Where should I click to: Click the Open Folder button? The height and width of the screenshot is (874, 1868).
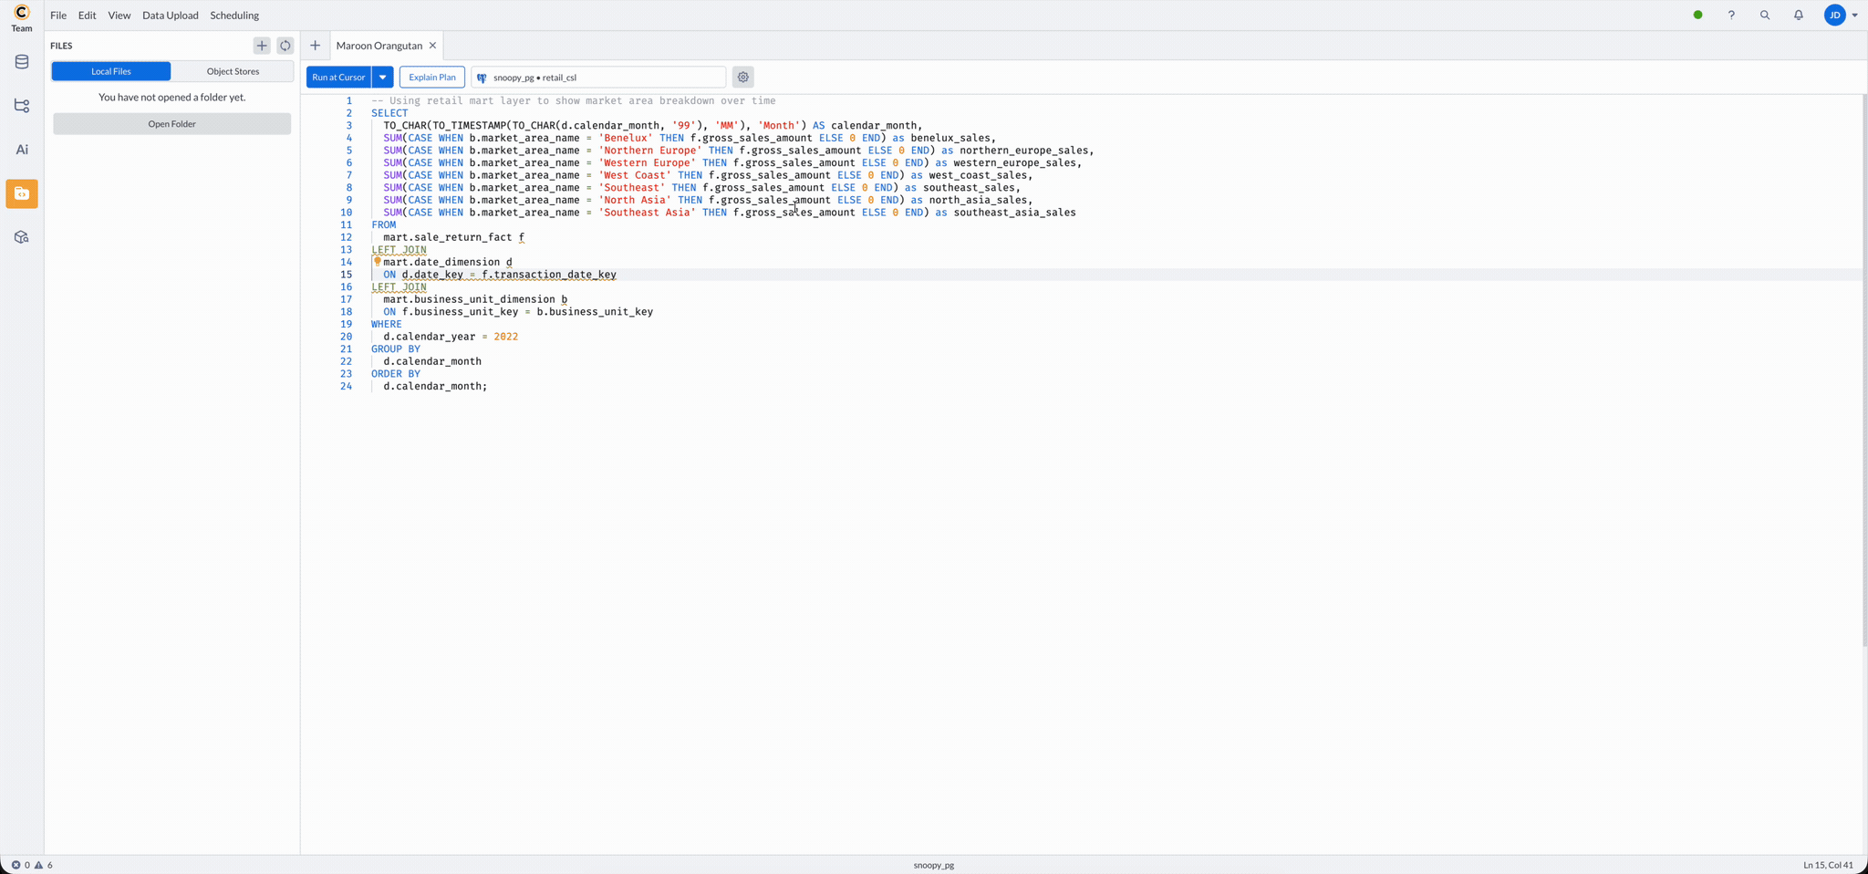click(x=171, y=124)
